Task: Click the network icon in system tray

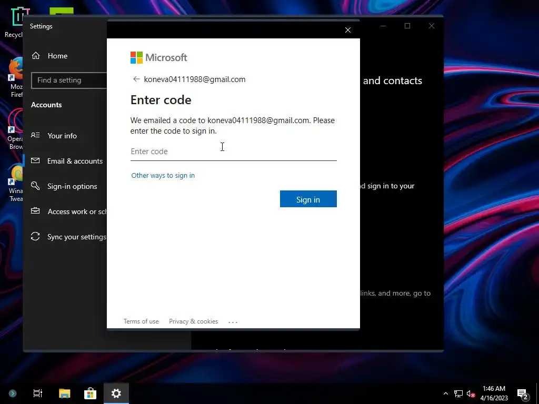Action: (x=458, y=393)
